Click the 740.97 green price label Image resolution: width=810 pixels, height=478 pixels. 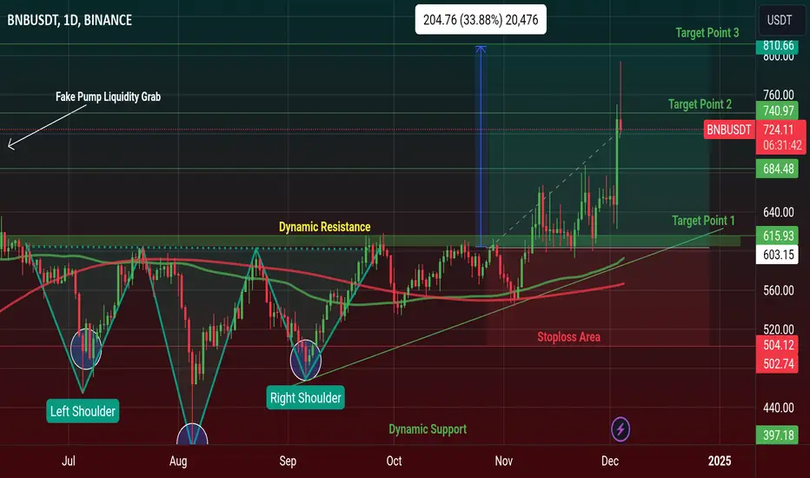tap(778, 110)
